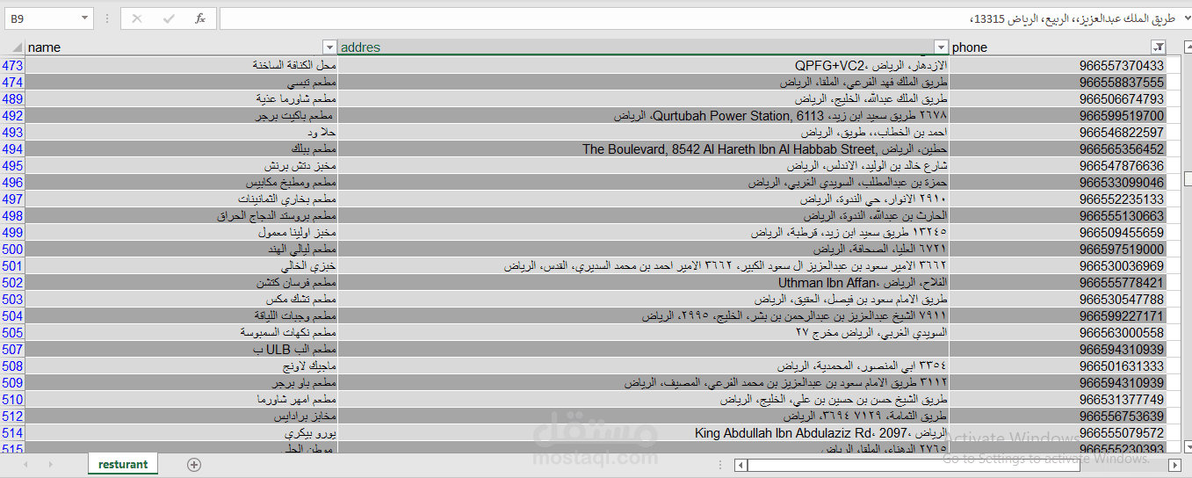1192x478 pixels.
Task: Click the horizontal scrollbar left arrow
Action: [x=740, y=464]
